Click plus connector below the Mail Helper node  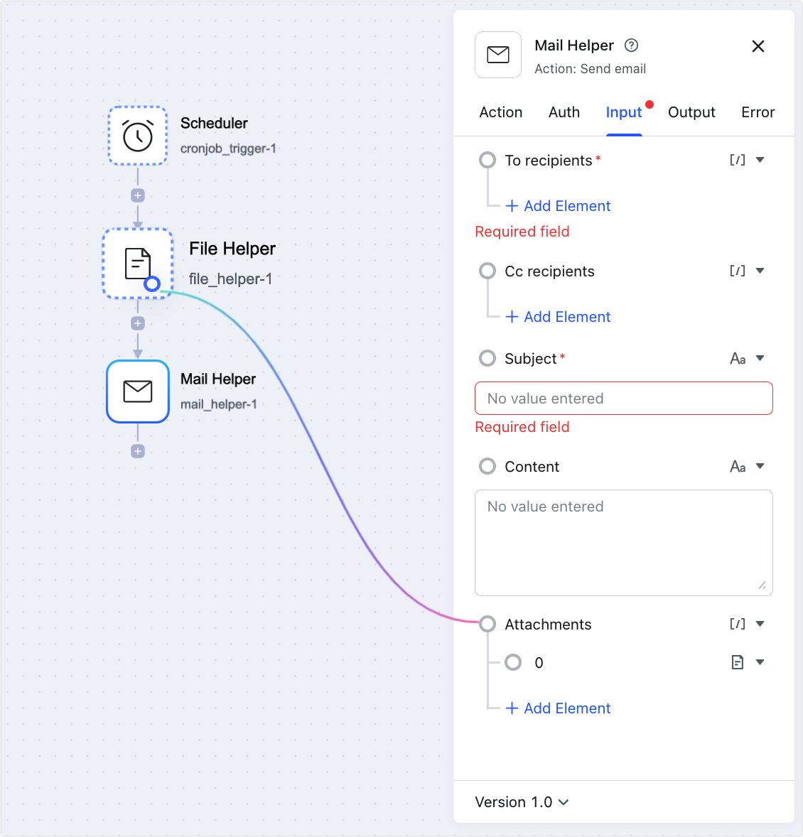[138, 451]
